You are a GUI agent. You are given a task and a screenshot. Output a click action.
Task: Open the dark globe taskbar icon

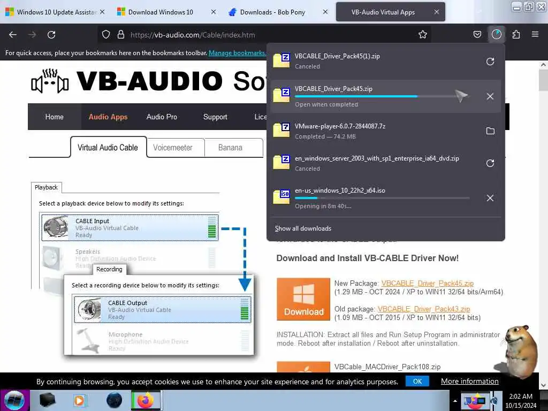point(114,400)
